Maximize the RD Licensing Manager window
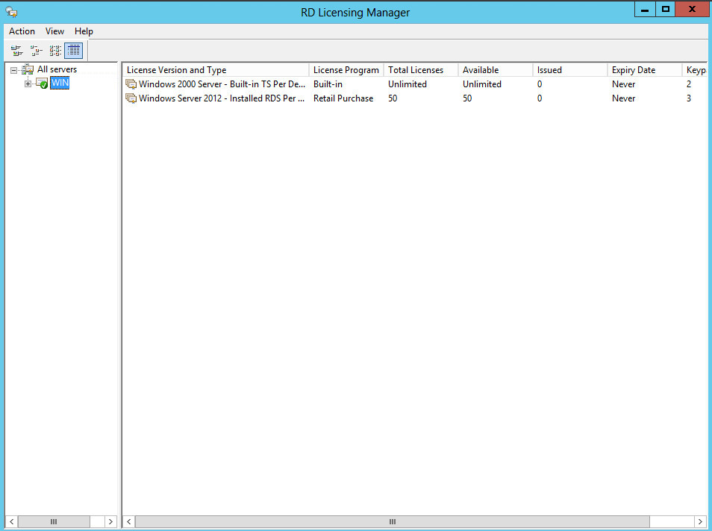This screenshot has width=712, height=531. pyautogui.click(x=665, y=9)
